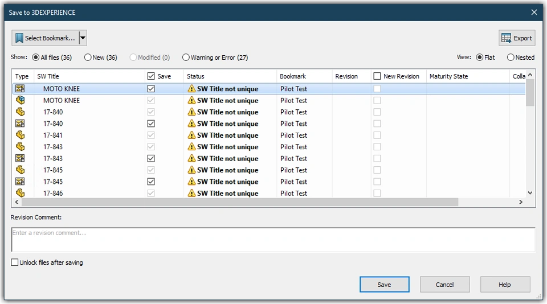Click warning icon in 17-841 row
547x304 pixels.
coord(191,135)
